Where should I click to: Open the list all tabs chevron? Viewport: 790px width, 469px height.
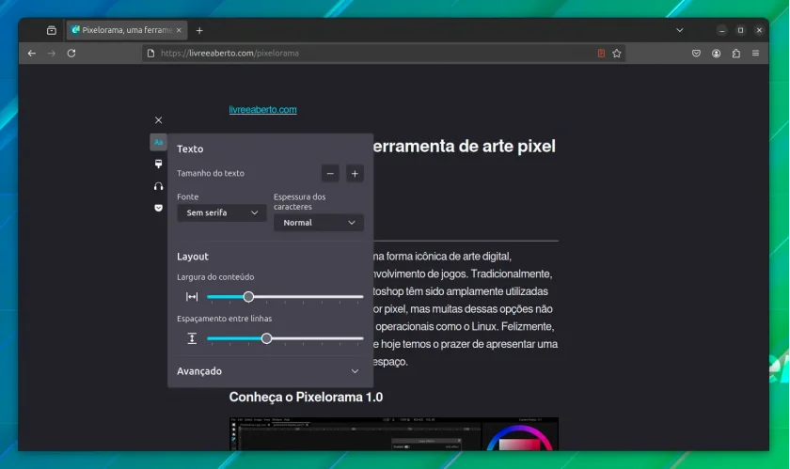pyautogui.click(x=680, y=30)
